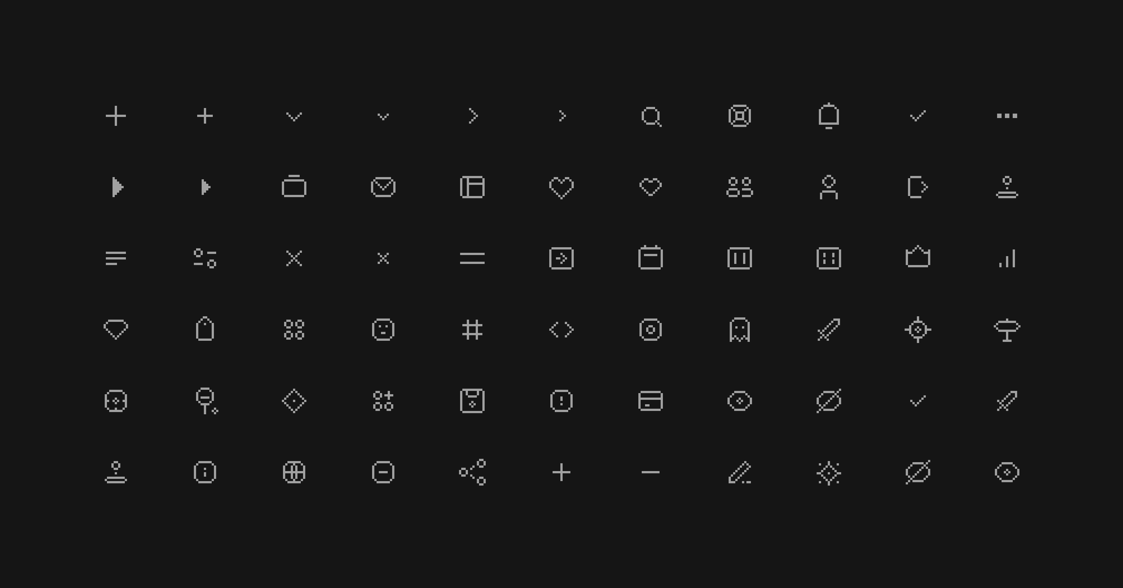Click the pencil edit icon
The height and width of the screenshot is (588, 1123).
(x=740, y=473)
